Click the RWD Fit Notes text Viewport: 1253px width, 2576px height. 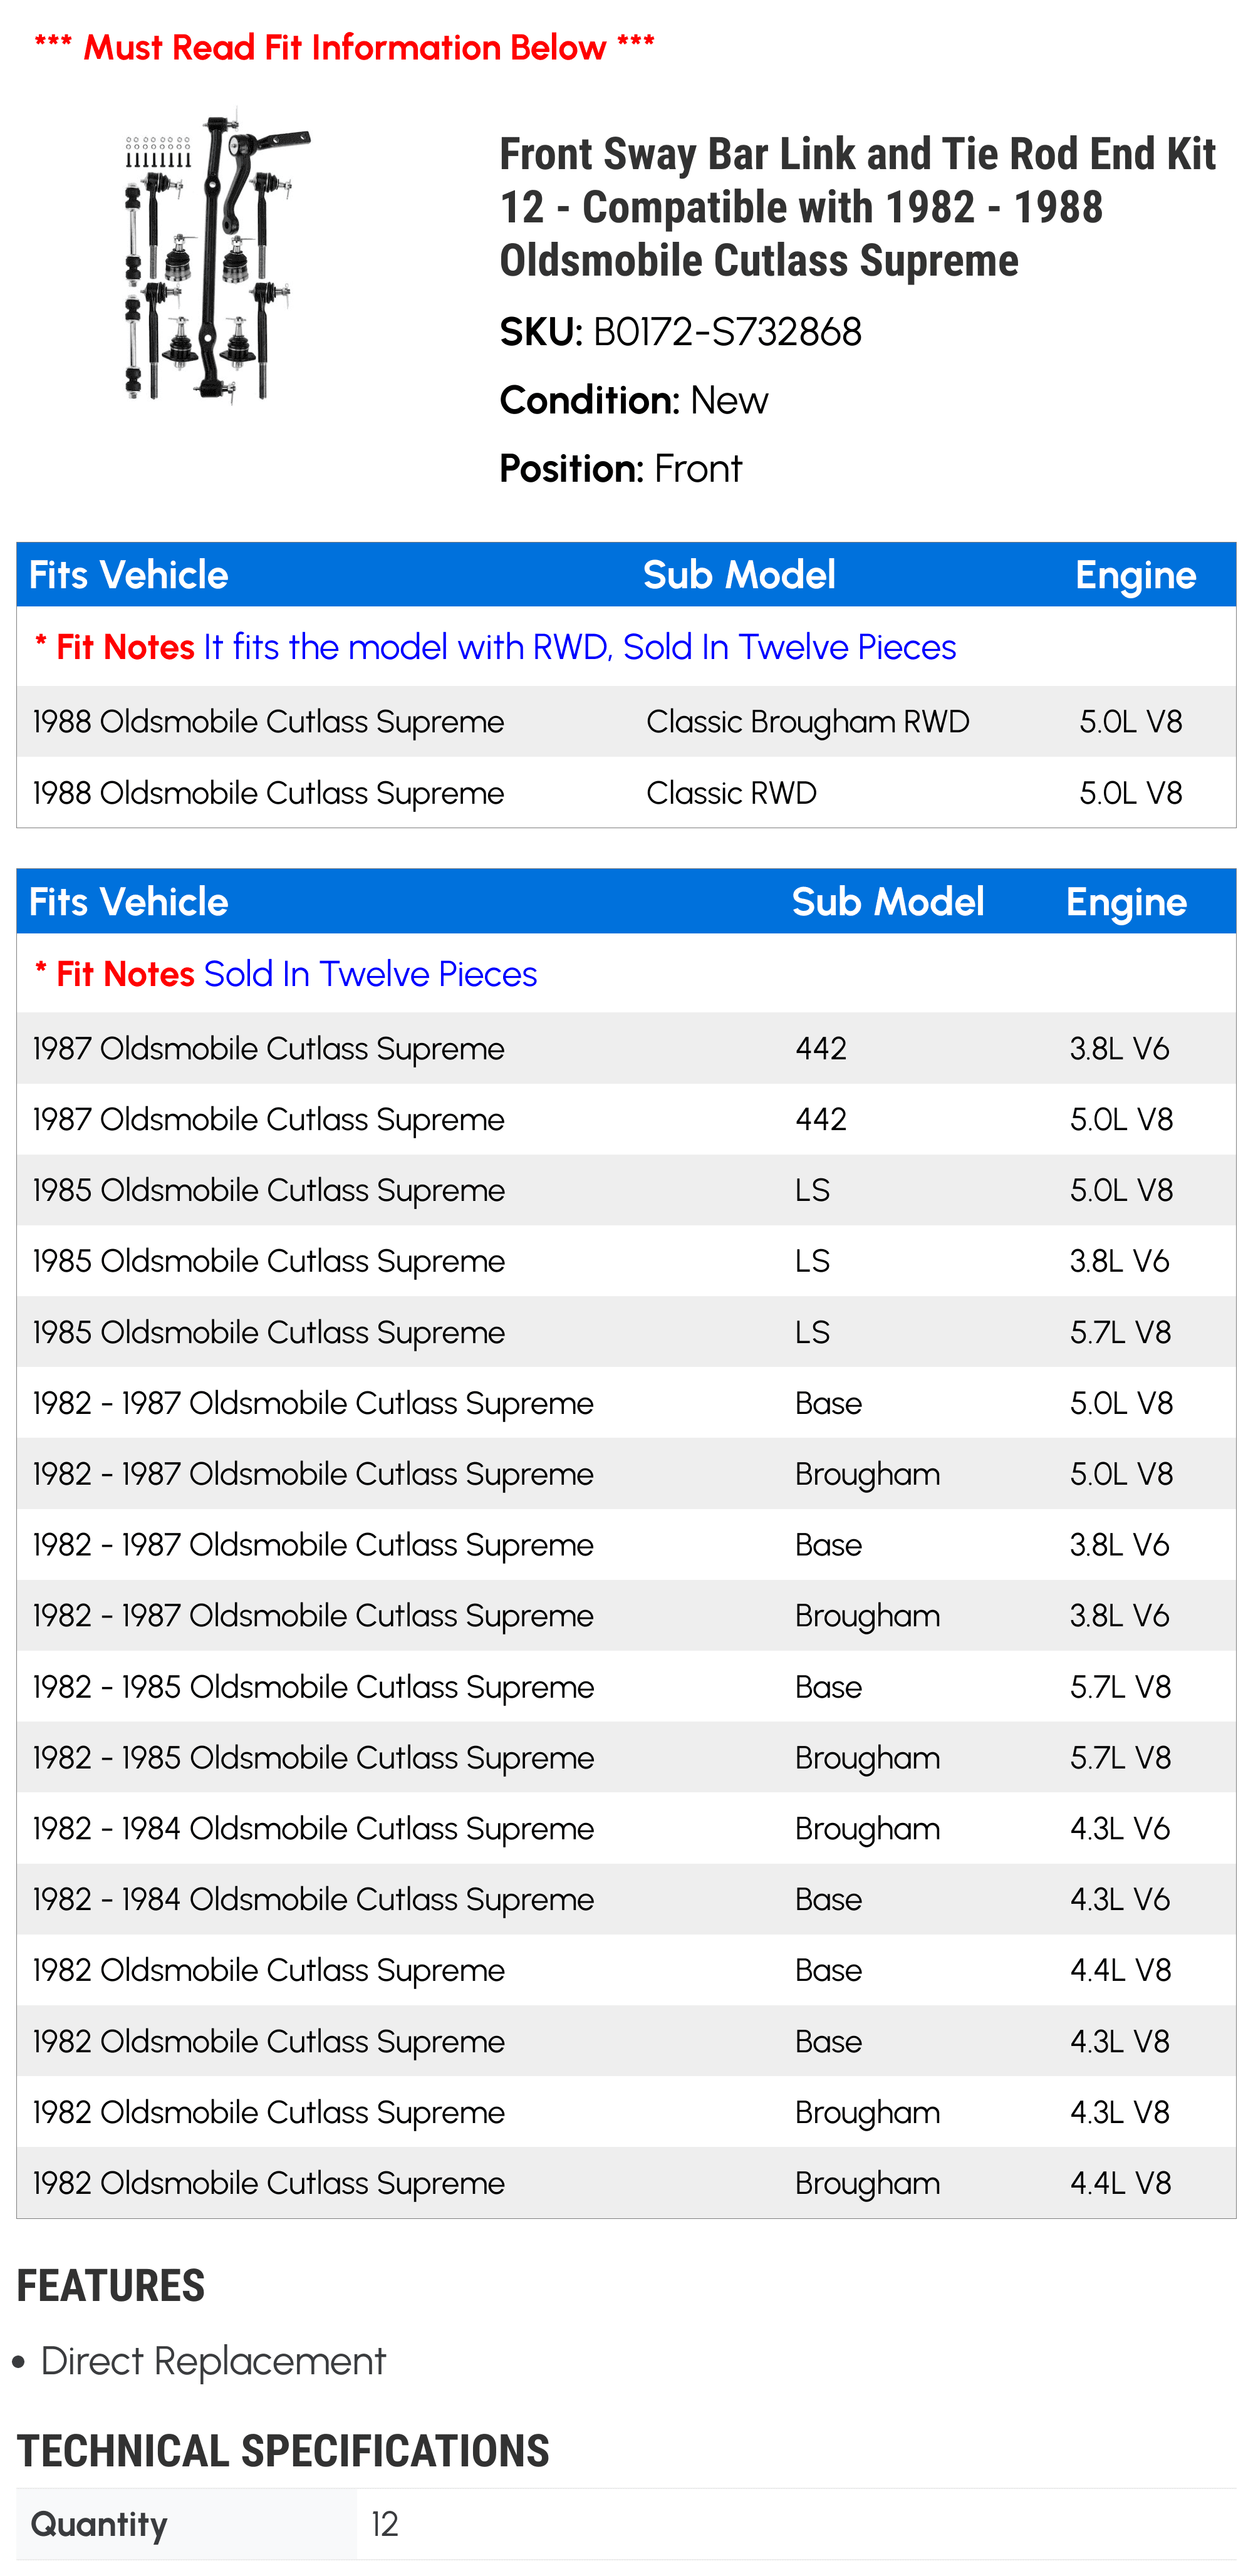pyautogui.click(x=495, y=647)
